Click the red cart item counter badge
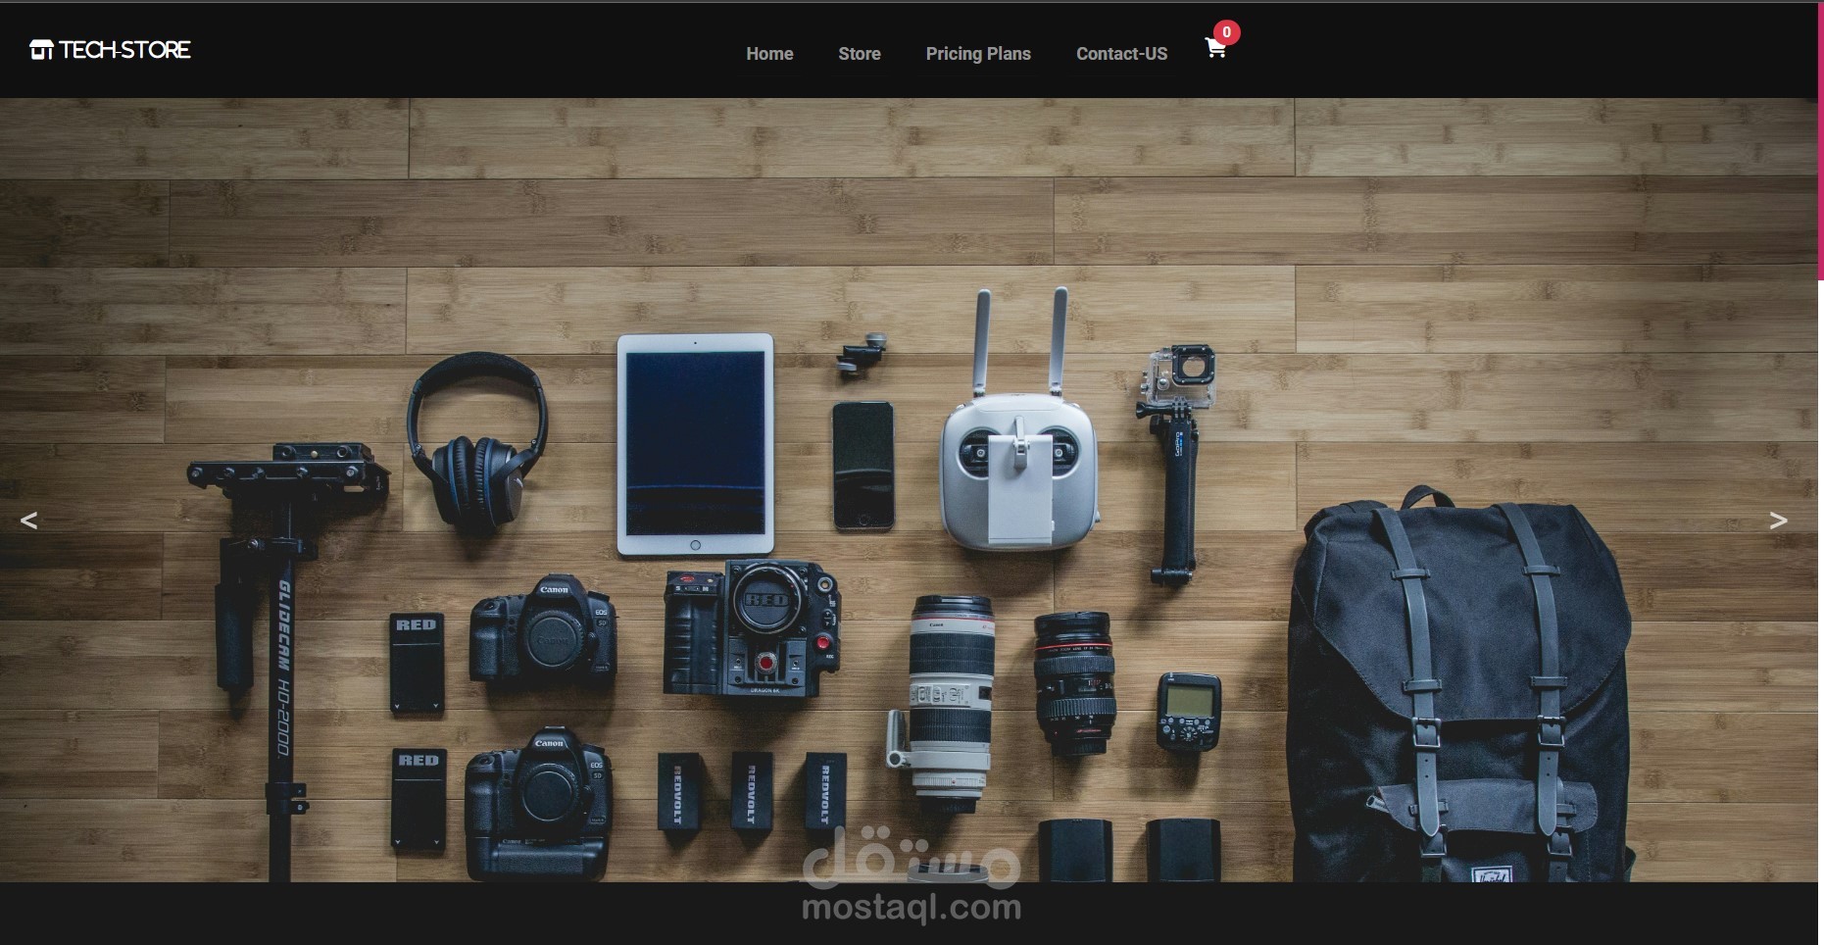Image resolution: width=1824 pixels, height=945 pixels. (x=1226, y=31)
